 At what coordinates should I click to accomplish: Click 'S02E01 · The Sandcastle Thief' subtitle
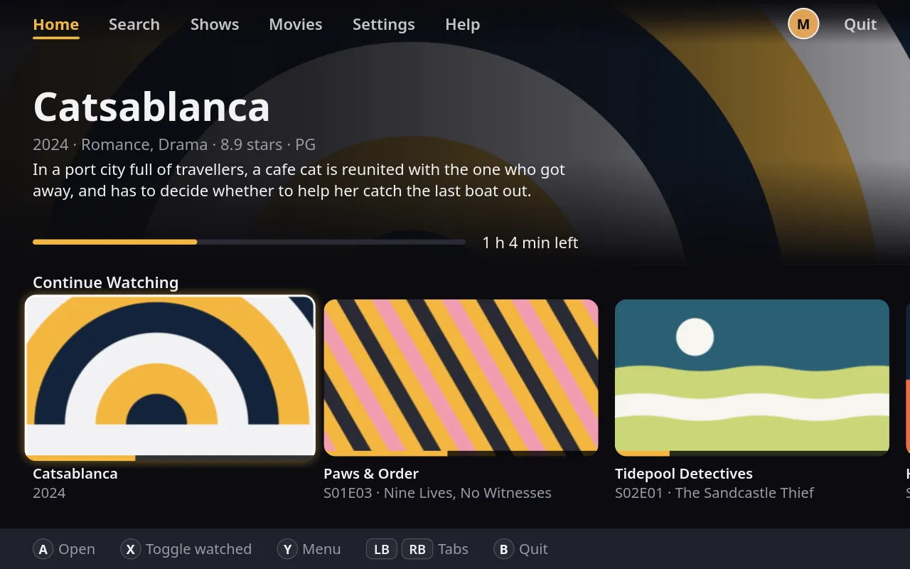click(714, 493)
